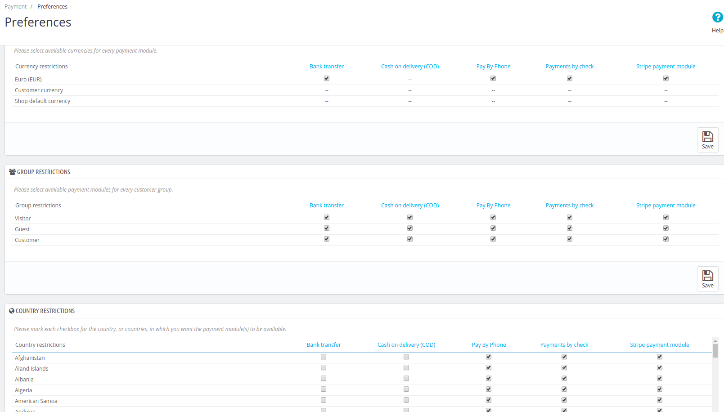The width and height of the screenshot is (724, 412).
Task: Uncheck Customer for Pay By Phone
Action: coord(493,239)
